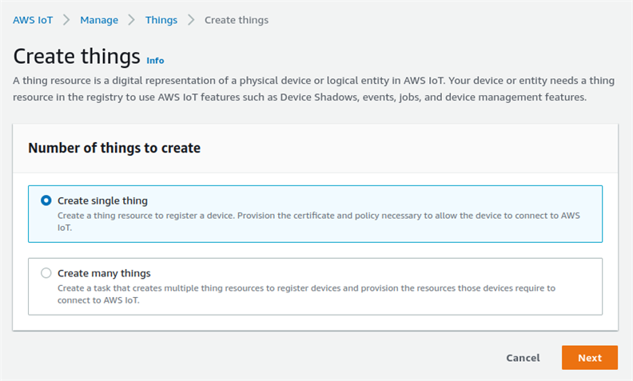Click the Cancel button
633x381 pixels.
tap(523, 358)
